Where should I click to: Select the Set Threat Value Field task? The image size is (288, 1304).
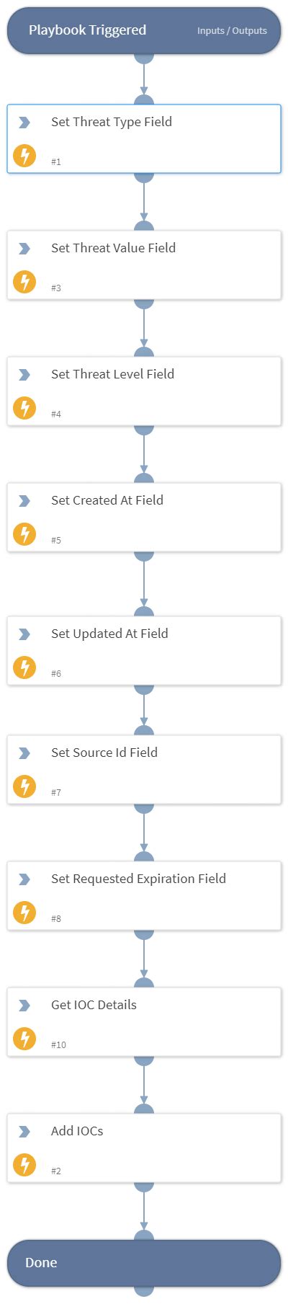(x=144, y=265)
